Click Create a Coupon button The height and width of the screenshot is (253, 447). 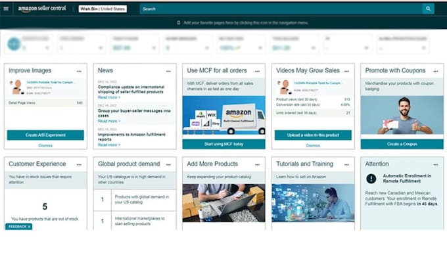click(x=402, y=144)
